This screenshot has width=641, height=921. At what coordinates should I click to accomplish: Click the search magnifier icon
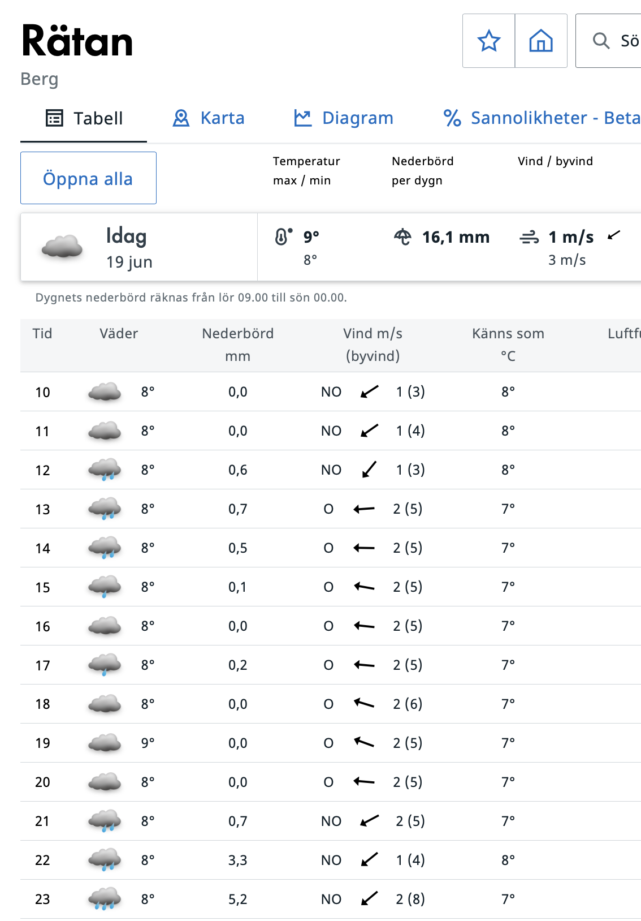coord(601,41)
